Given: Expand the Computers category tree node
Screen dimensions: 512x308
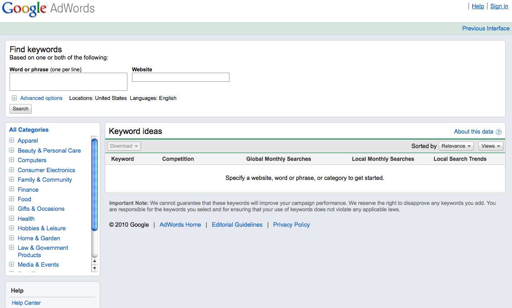Looking at the screenshot, I should pyautogui.click(x=12, y=160).
